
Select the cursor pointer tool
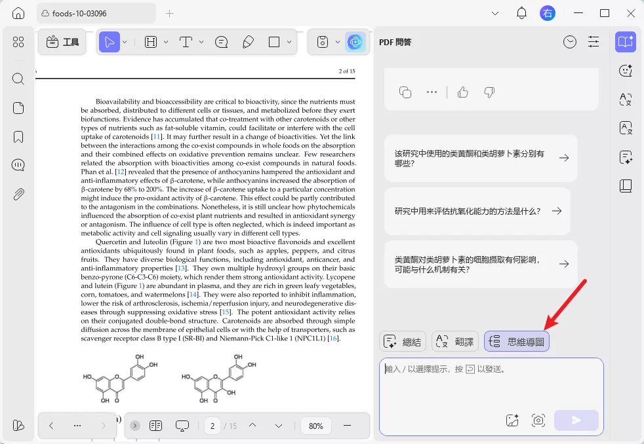click(110, 42)
